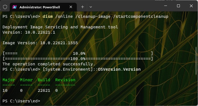Click '/startcomponentcleanup' argument text
This screenshot has width=198, height=106.
coord(141,16)
